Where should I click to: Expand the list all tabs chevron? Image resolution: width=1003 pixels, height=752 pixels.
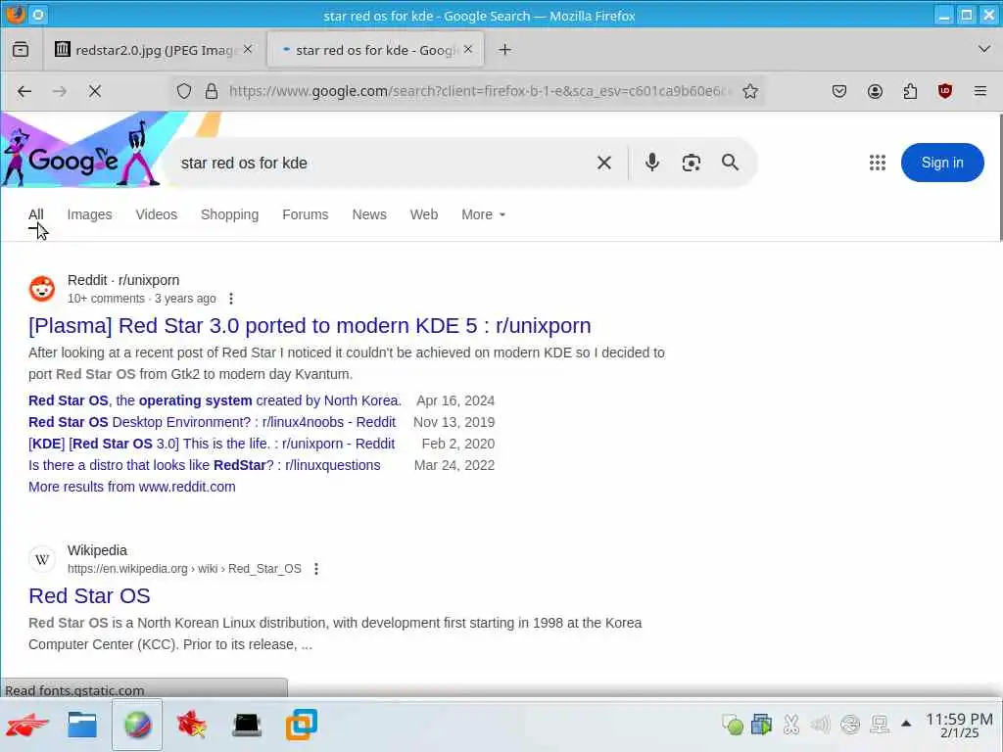click(x=983, y=49)
